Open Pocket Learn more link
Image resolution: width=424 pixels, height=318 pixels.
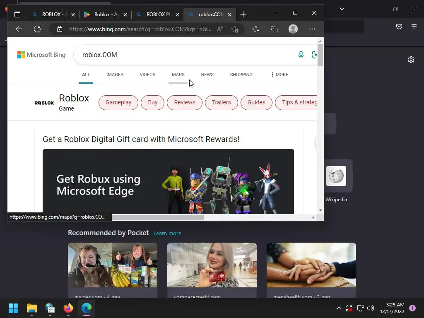167,233
